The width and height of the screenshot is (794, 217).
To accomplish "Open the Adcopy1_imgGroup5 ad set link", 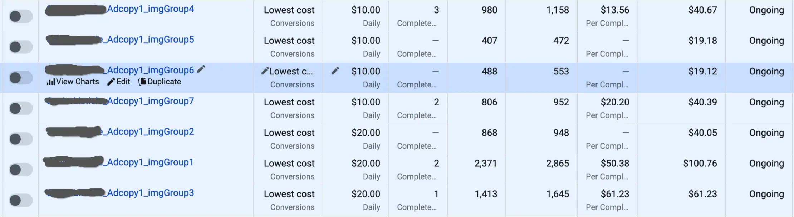I will coord(150,40).
